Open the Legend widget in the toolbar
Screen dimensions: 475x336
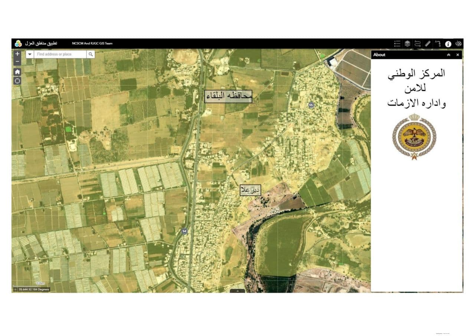pyautogui.click(x=397, y=44)
